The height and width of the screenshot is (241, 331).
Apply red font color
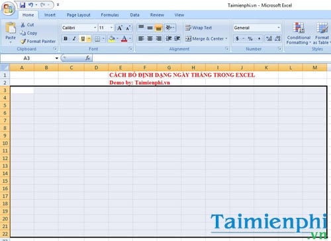coord(124,39)
